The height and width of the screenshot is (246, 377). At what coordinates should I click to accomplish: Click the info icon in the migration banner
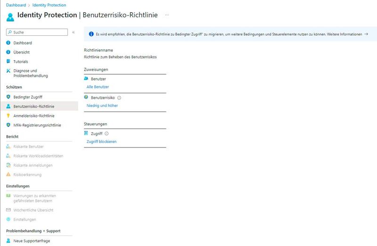(91, 34)
